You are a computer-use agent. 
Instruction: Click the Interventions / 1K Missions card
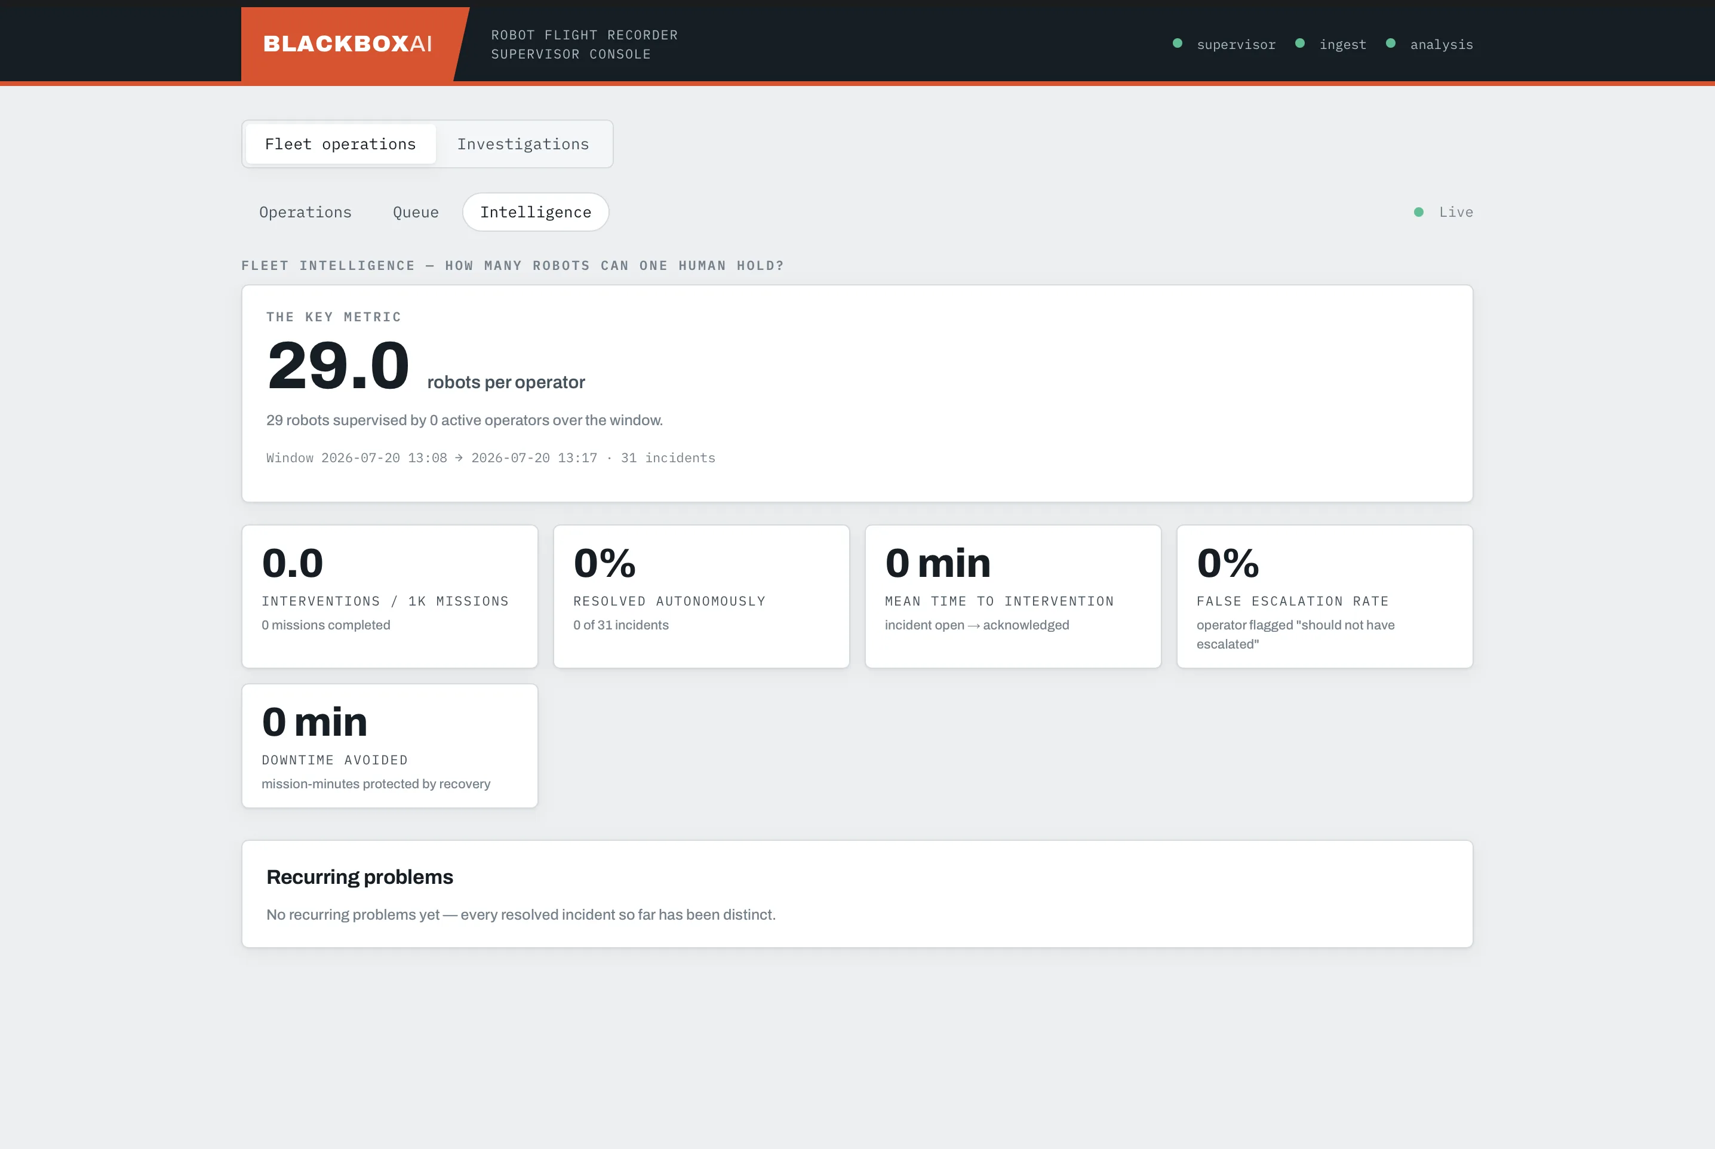pos(390,597)
